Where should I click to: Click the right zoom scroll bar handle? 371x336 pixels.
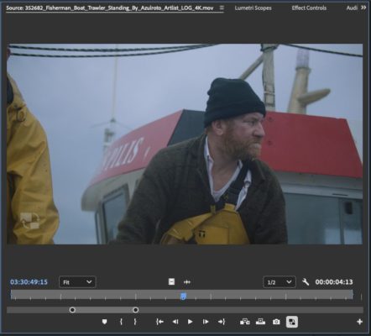[135, 310]
